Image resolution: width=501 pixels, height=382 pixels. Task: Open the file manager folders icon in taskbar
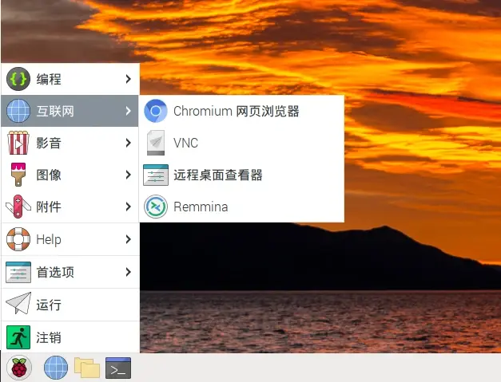[x=87, y=368]
